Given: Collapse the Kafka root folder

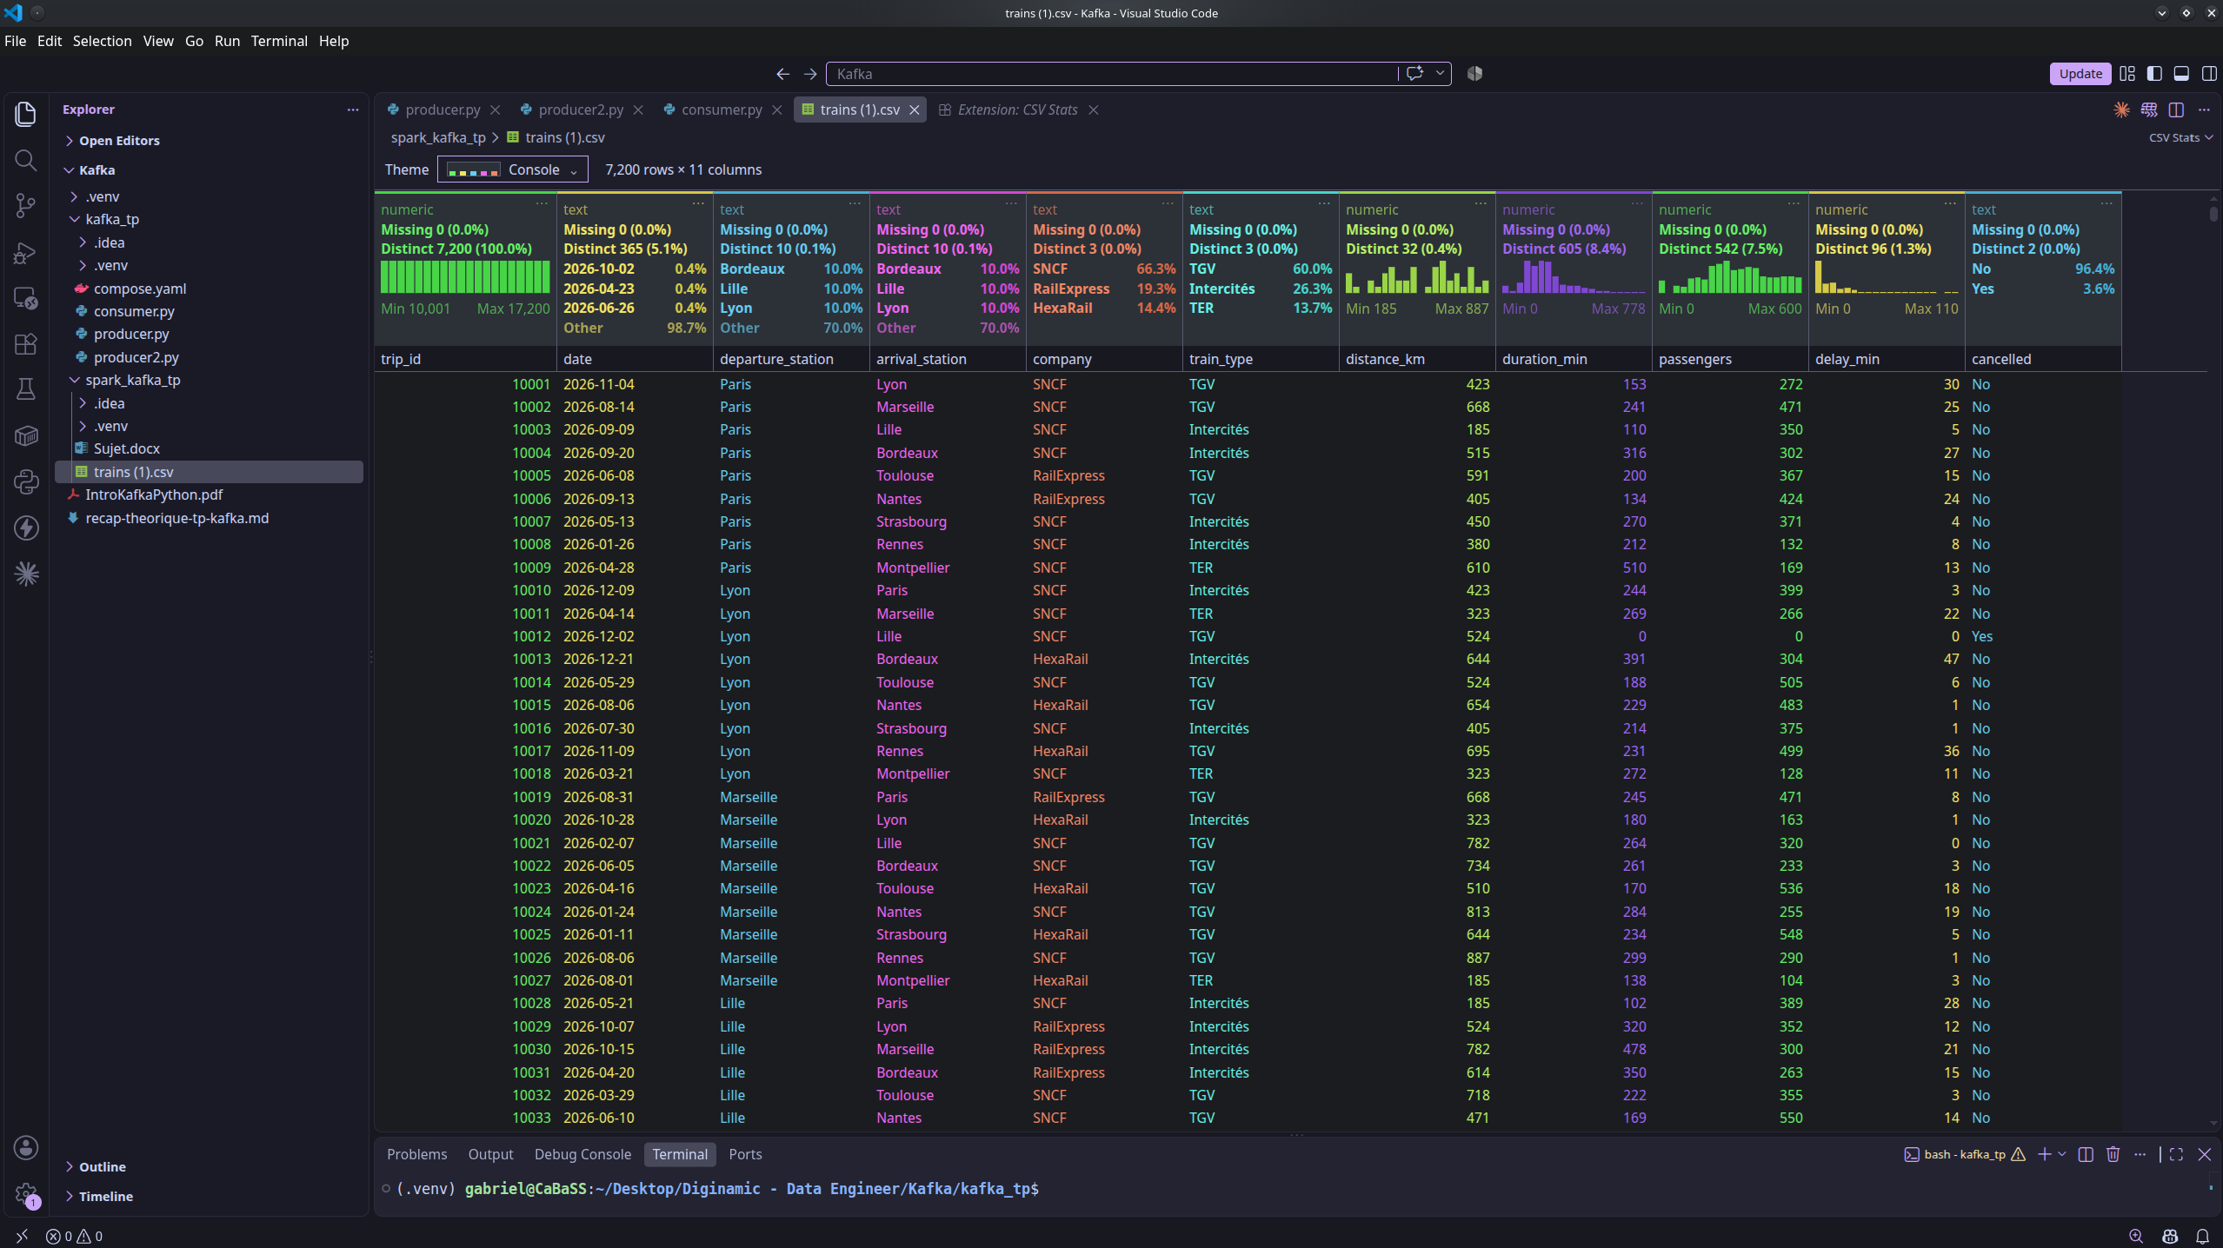Looking at the screenshot, I should (97, 170).
